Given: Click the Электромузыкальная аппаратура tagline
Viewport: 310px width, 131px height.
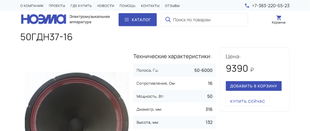Looking at the screenshot, I should [x=90, y=19].
